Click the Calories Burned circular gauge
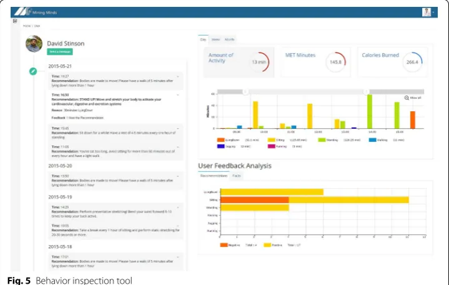The width and height of the screenshot is (449, 285). pyautogui.click(x=412, y=62)
